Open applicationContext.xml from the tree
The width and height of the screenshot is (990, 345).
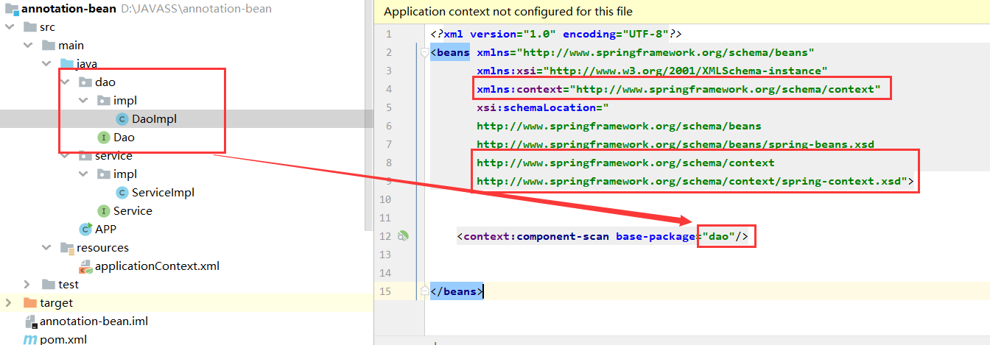click(x=158, y=266)
